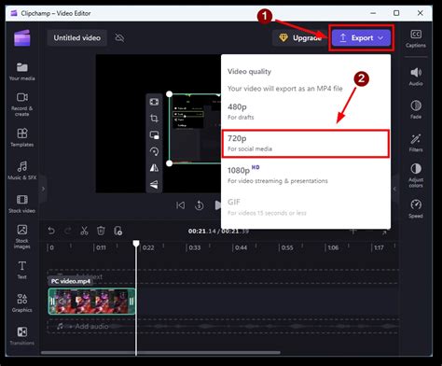Collapse the left sidebar arrow
The width and height of the screenshot is (442, 366).
tap(43, 189)
